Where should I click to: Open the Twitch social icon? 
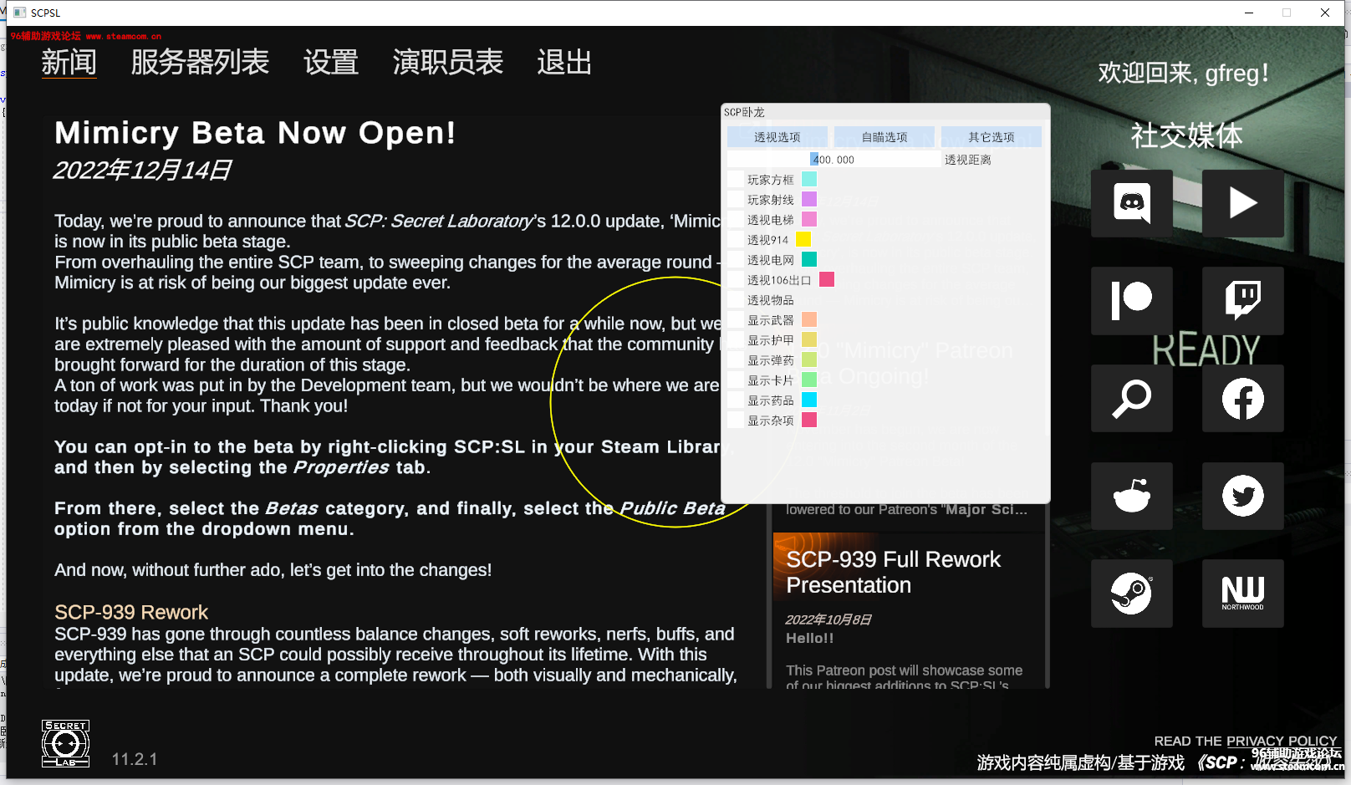(x=1242, y=301)
